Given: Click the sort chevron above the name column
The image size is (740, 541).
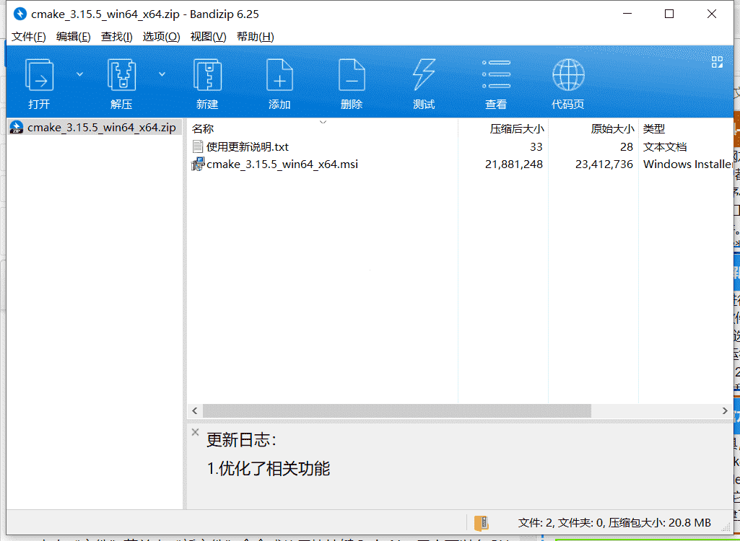Looking at the screenshot, I should pyautogui.click(x=323, y=122).
